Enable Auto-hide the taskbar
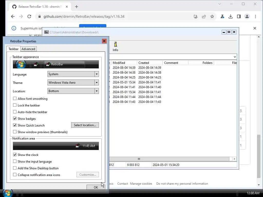 coord(15,112)
